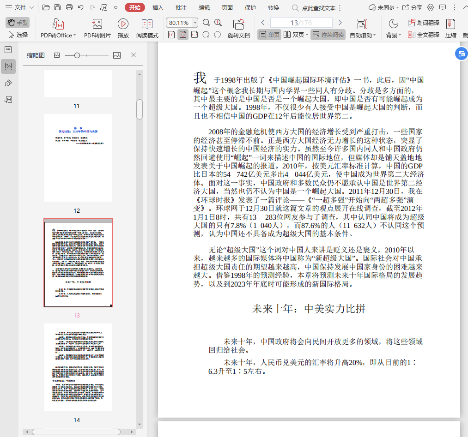Click the 分享 share button
The width and height of the screenshot is (468, 437).
point(412,7)
